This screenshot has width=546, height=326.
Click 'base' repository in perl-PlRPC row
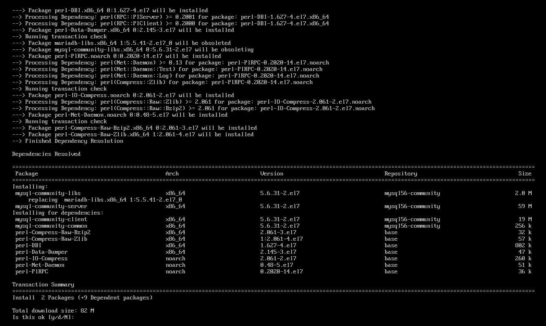[x=391, y=271]
